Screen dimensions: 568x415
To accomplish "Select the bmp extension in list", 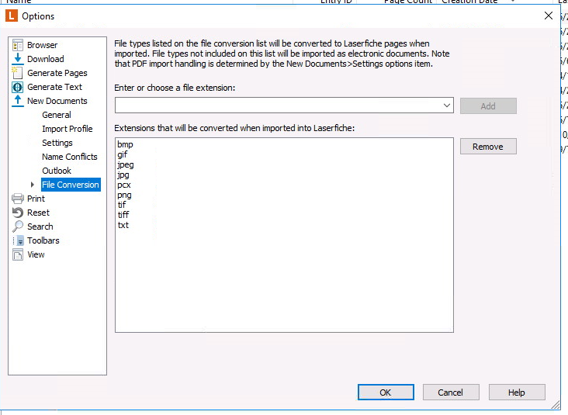I will click(125, 144).
